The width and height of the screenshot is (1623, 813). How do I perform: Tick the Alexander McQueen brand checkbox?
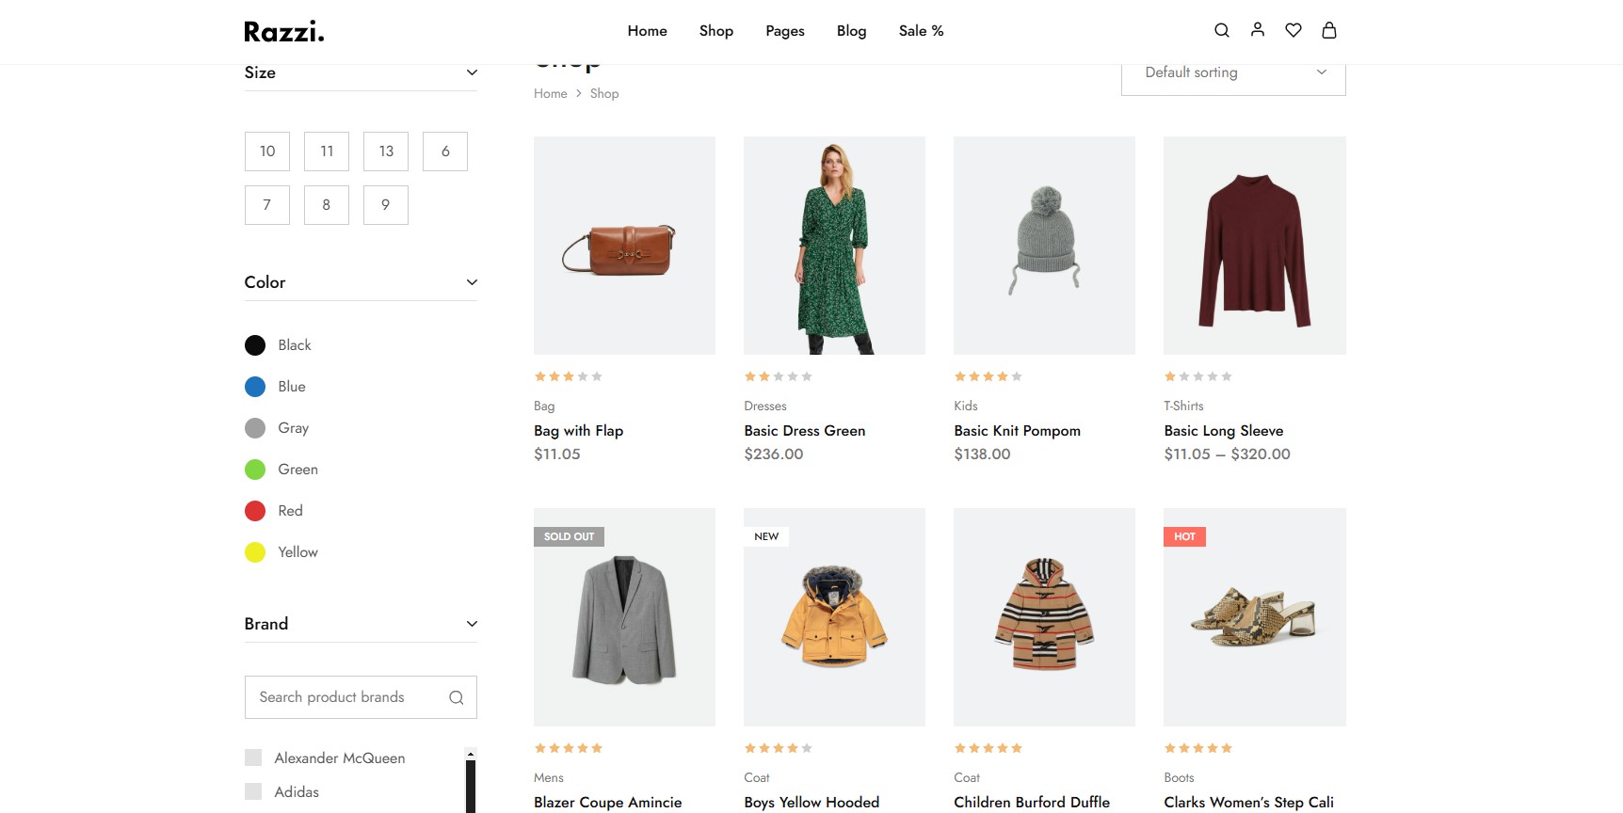coord(253,757)
